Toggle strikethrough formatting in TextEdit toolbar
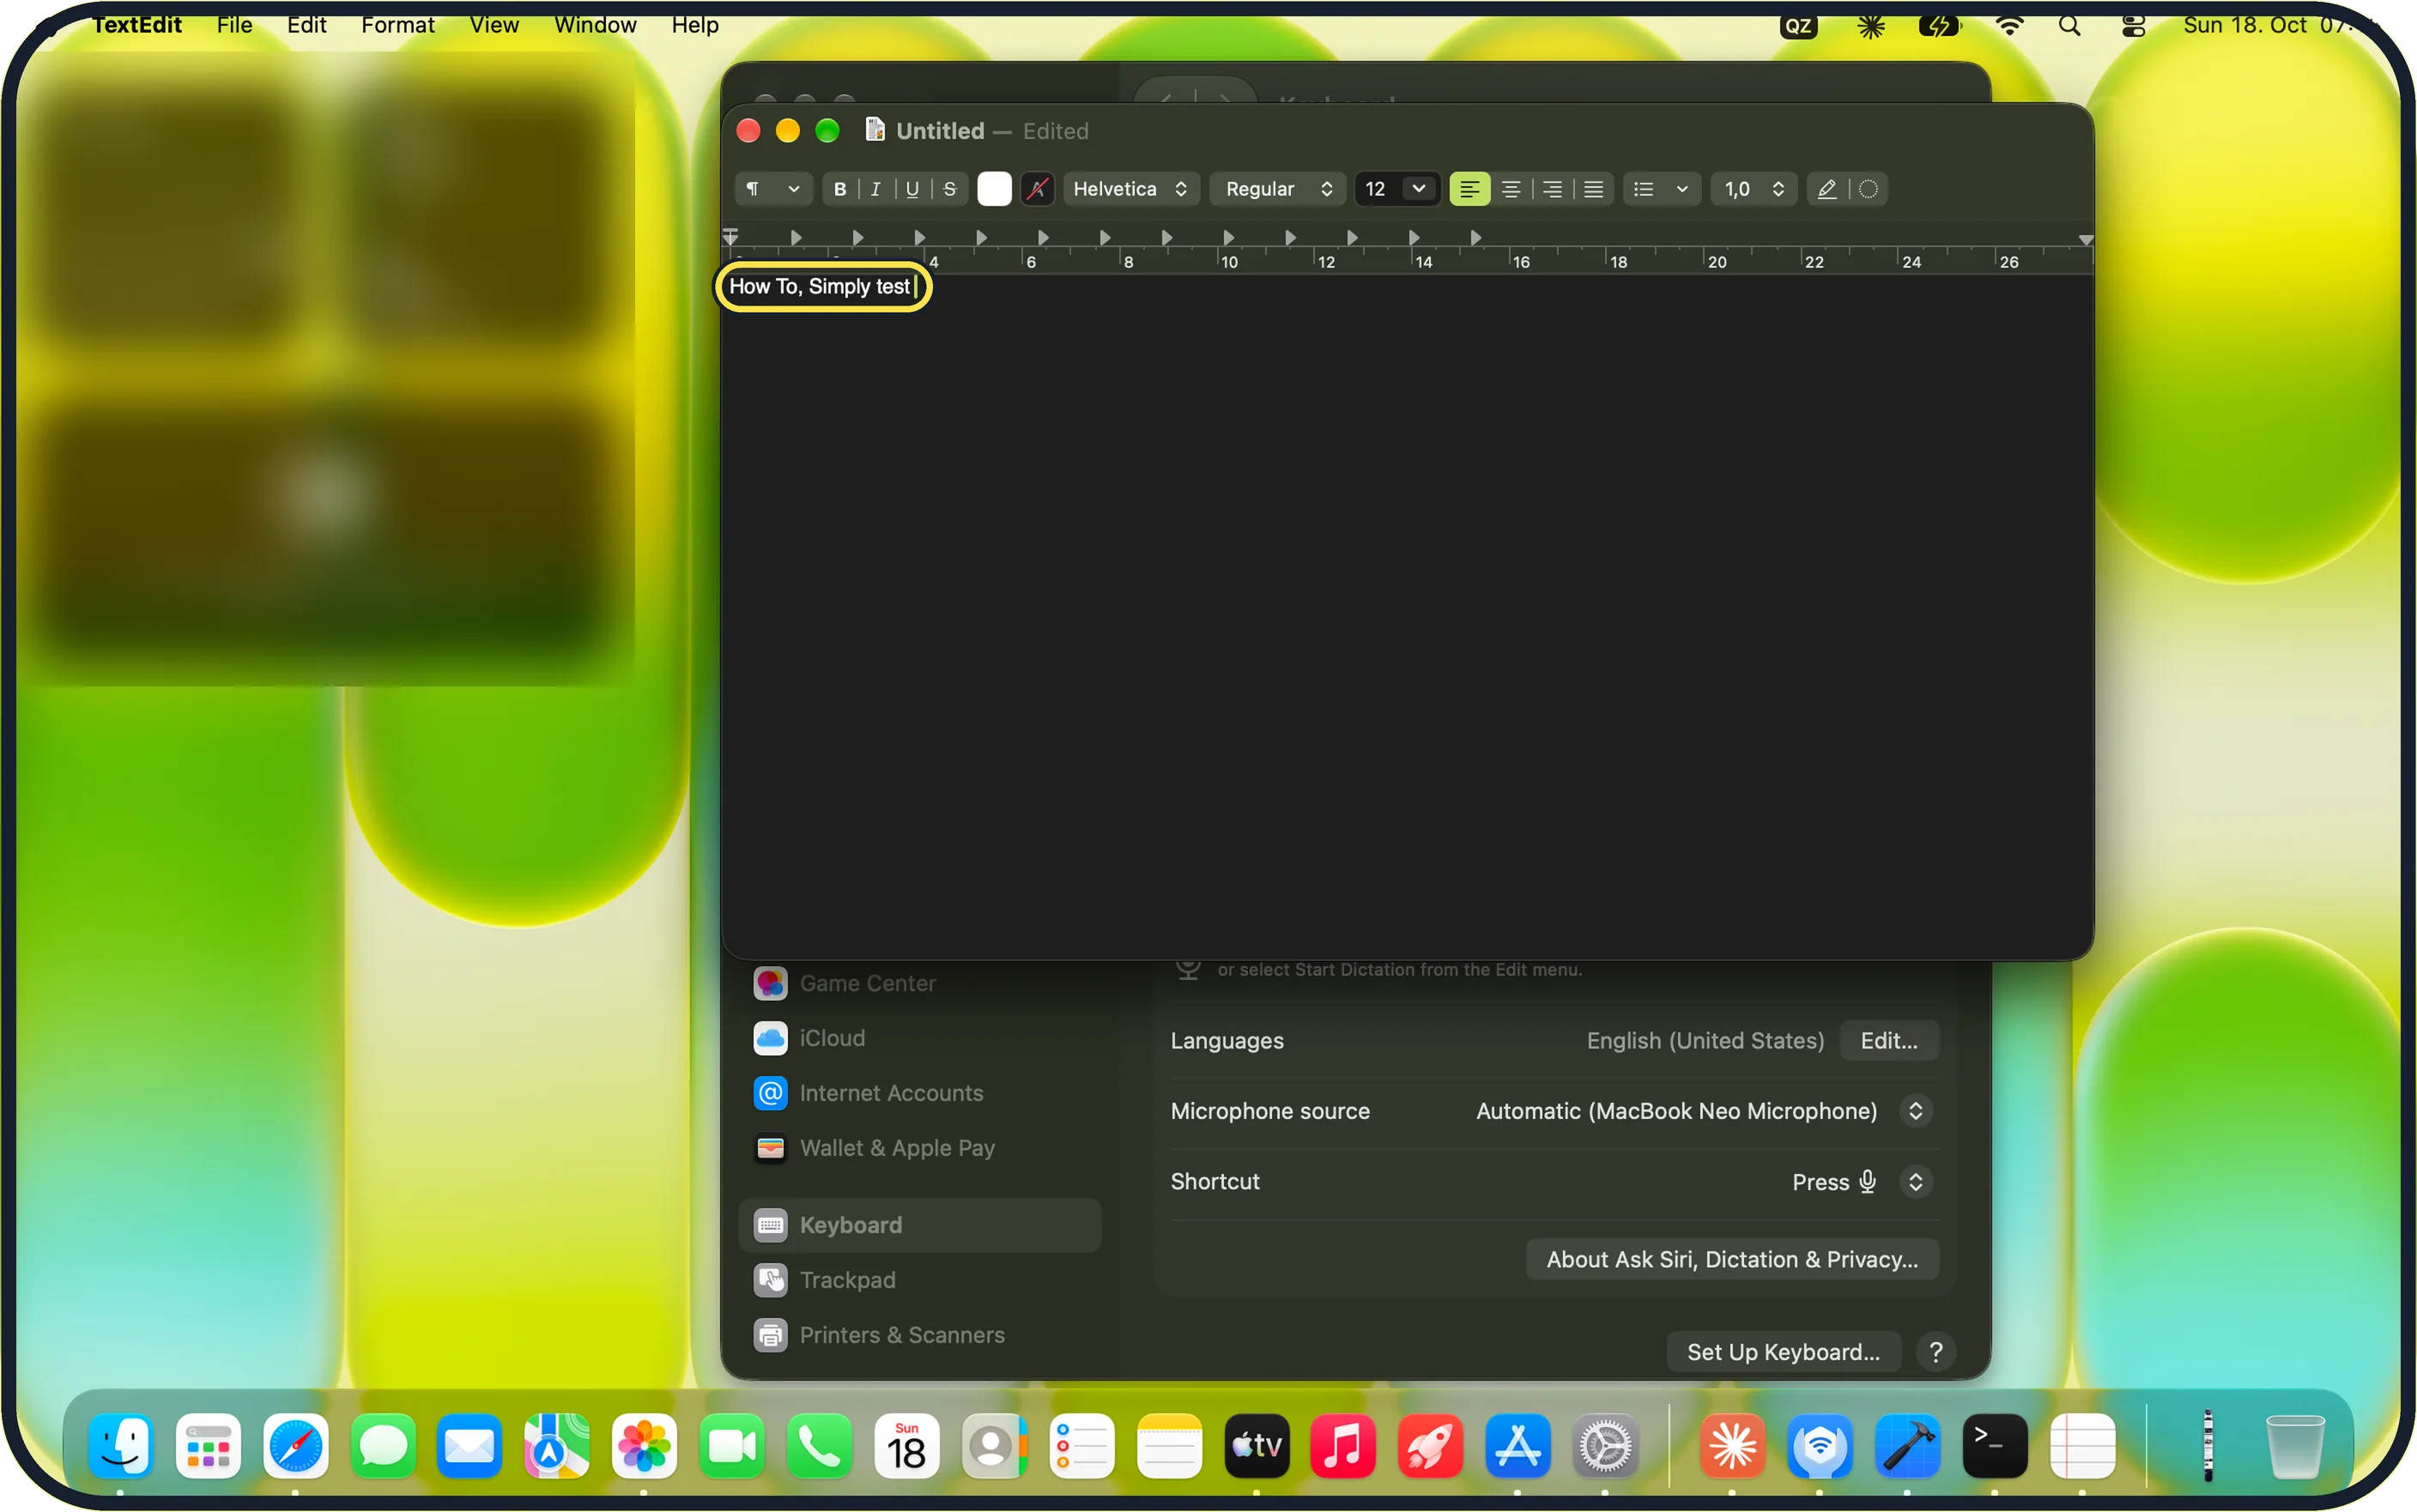 (950, 189)
